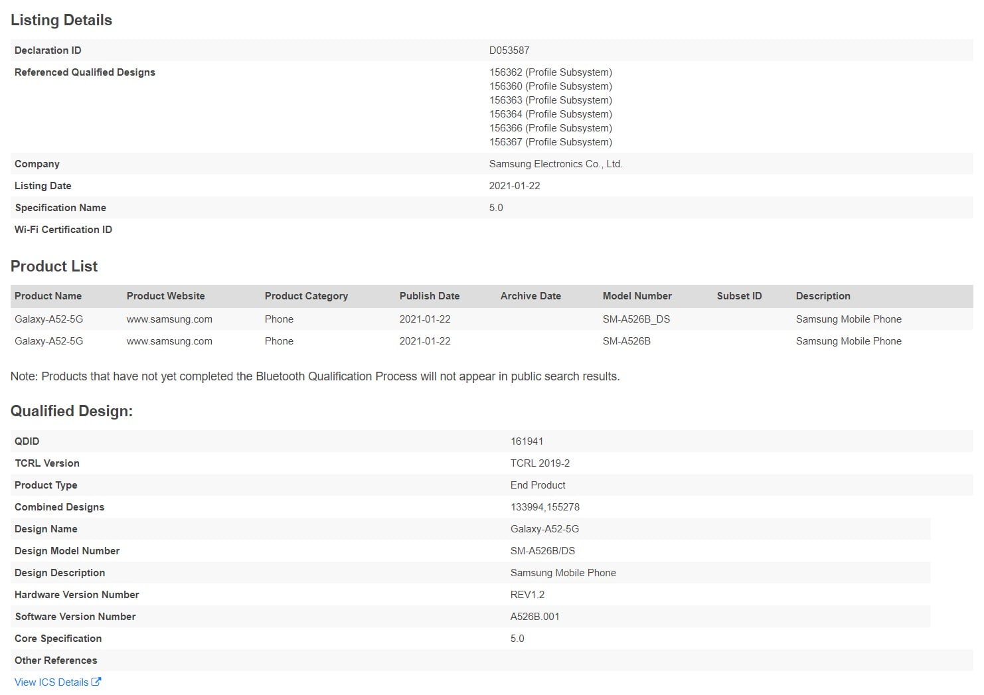Select the Product Website column header

pos(165,296)
